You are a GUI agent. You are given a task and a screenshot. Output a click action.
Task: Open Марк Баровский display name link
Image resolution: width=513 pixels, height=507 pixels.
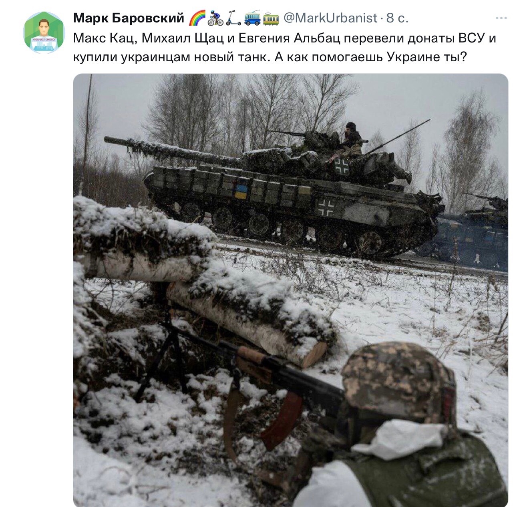click(129, 18)
